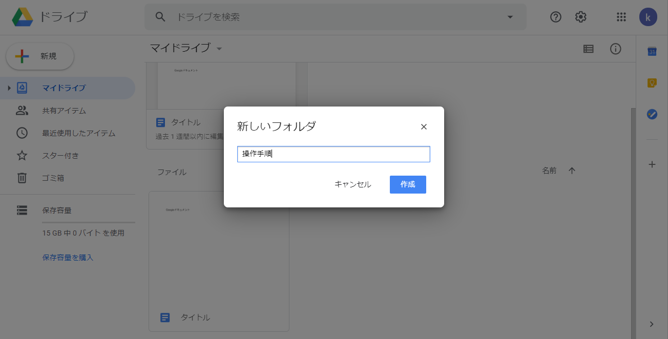Open the Google Tasks side panel icon
Screen dimensions: 668x339
[652, 114]
